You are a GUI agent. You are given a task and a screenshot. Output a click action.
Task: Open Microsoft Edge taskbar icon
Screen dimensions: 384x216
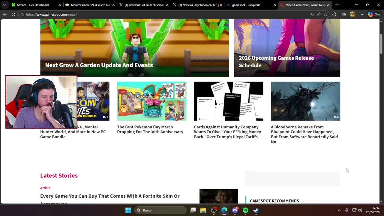pyautogui.click(x=224, y=210)
